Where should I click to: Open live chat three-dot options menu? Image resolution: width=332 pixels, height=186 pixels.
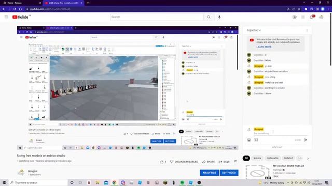307,30
